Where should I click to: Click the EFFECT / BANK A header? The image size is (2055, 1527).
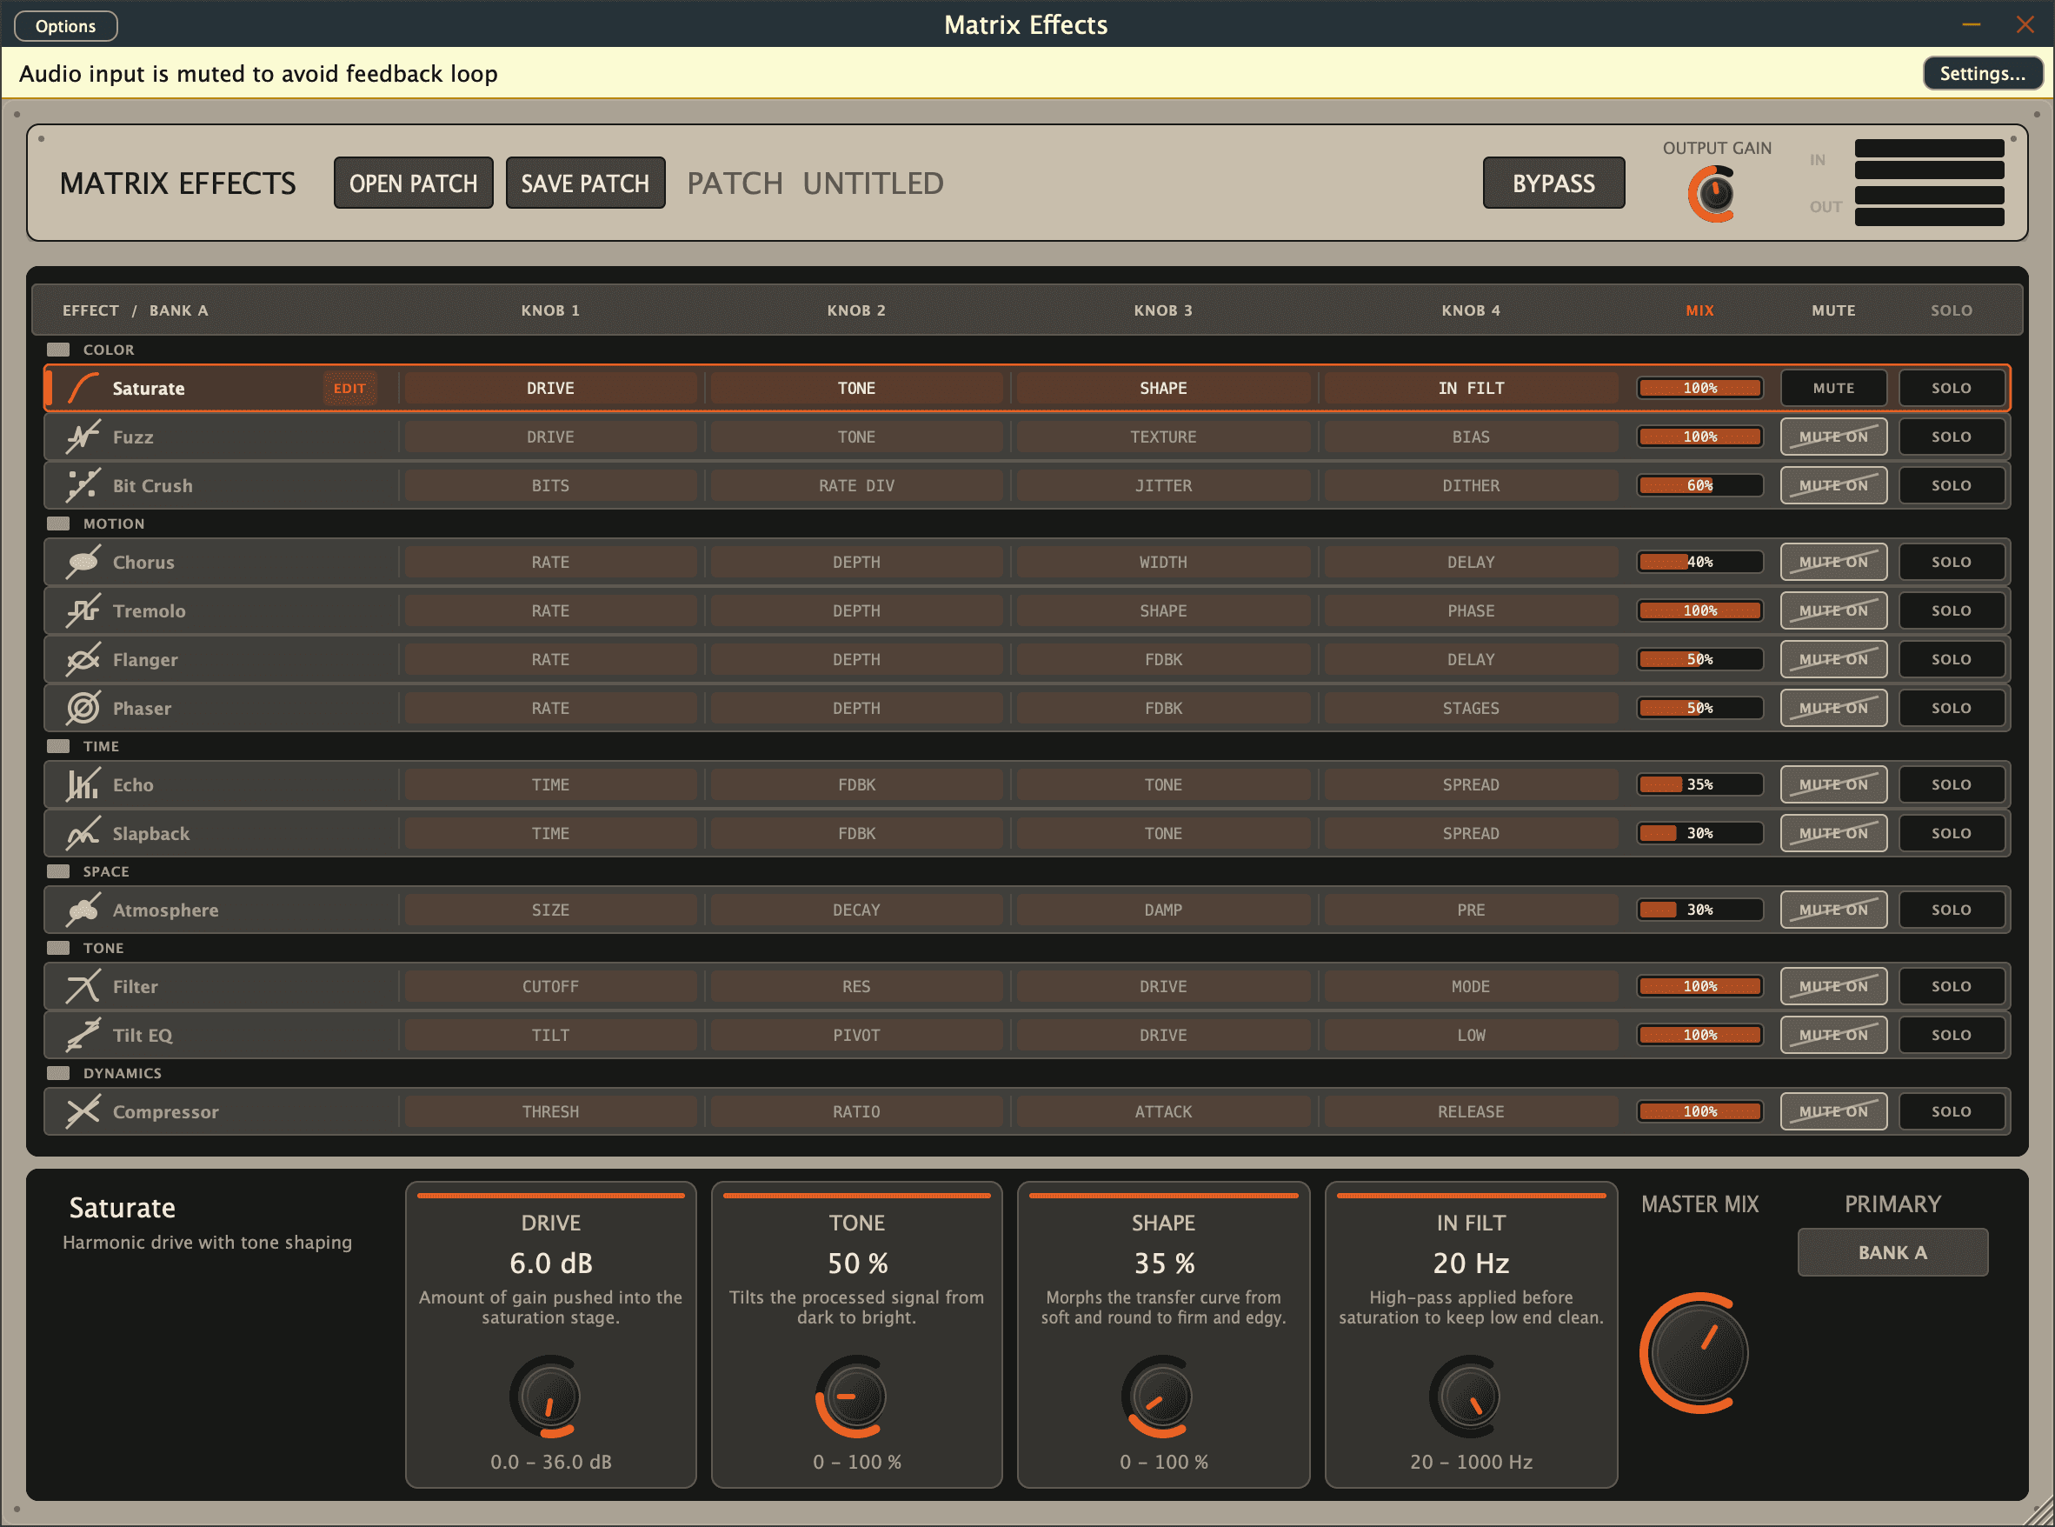[x=135, y=310]
